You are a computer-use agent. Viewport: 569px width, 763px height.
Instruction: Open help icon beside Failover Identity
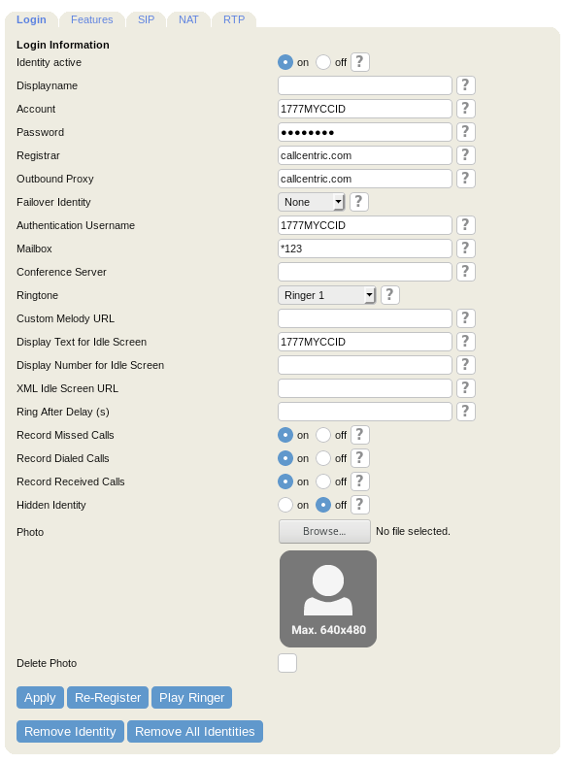(358, 202)
